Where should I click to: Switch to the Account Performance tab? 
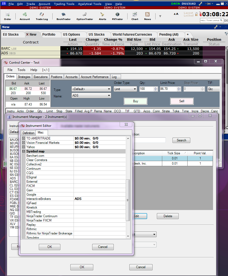(x=95, y=77)
